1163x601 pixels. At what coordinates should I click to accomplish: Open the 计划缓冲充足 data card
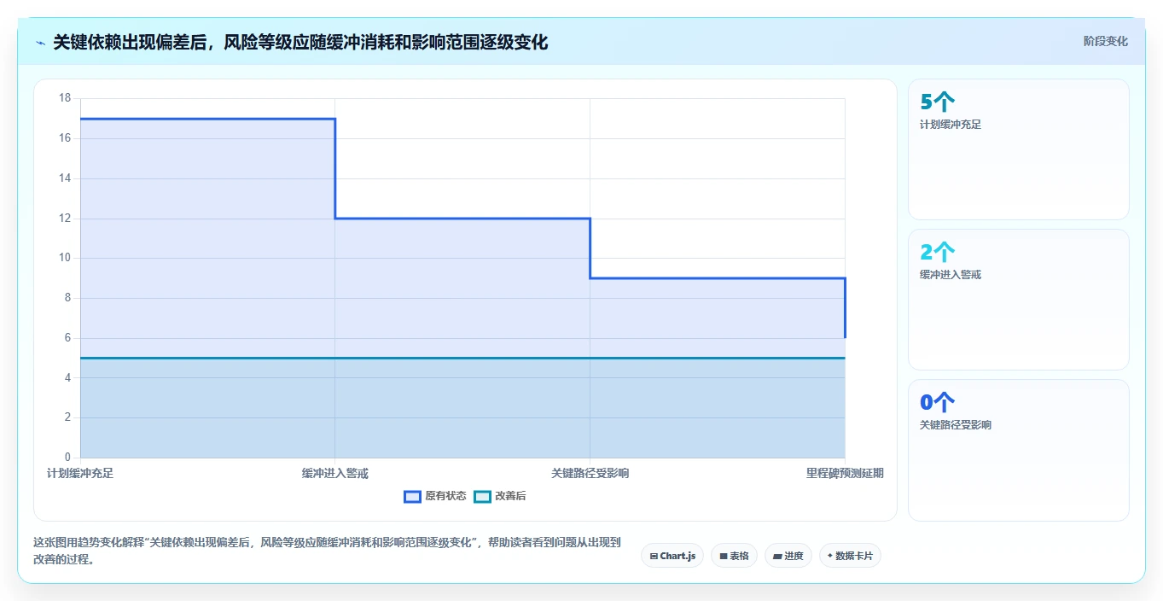[1019, 149]
